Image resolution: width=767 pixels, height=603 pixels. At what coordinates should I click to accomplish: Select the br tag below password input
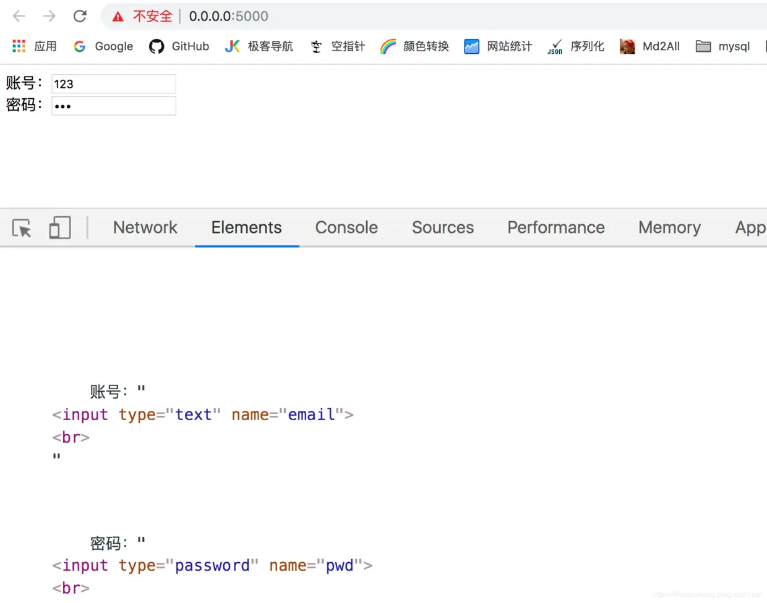point(71,588)
